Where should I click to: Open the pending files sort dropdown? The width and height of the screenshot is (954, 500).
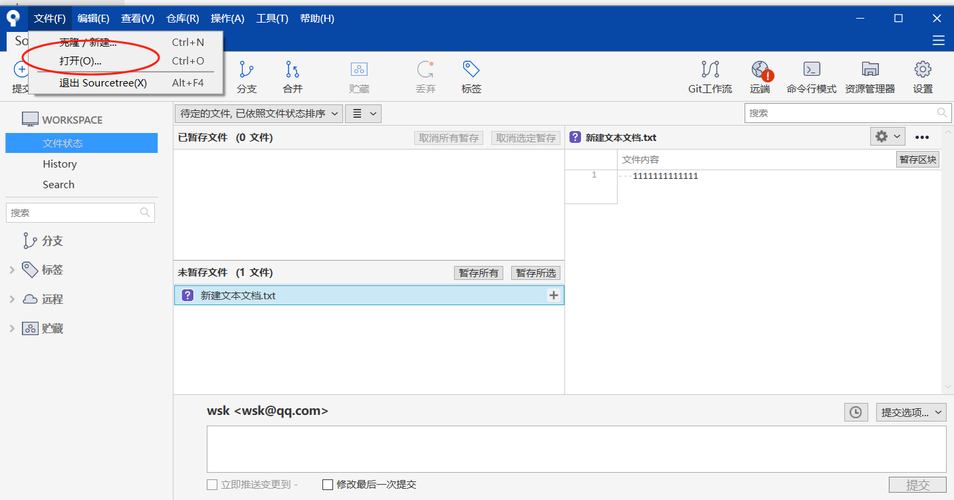[259, 114]
